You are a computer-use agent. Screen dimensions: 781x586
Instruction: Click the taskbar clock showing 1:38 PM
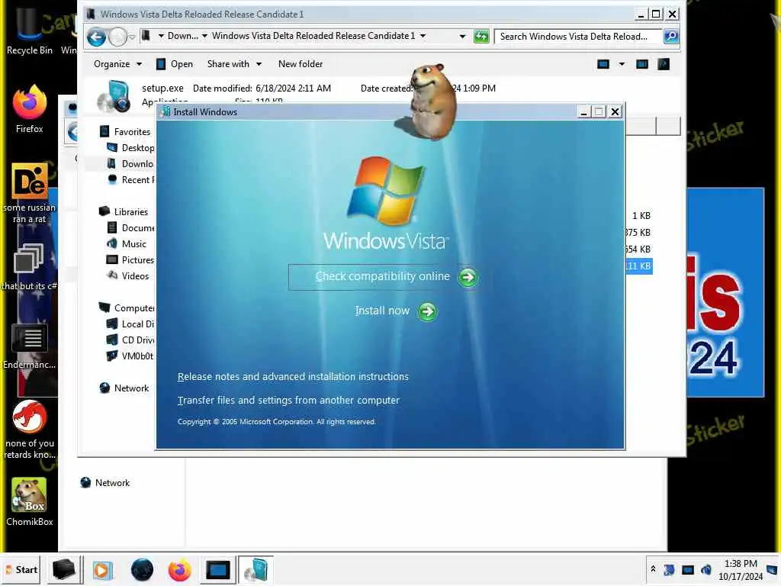point(741,569)
